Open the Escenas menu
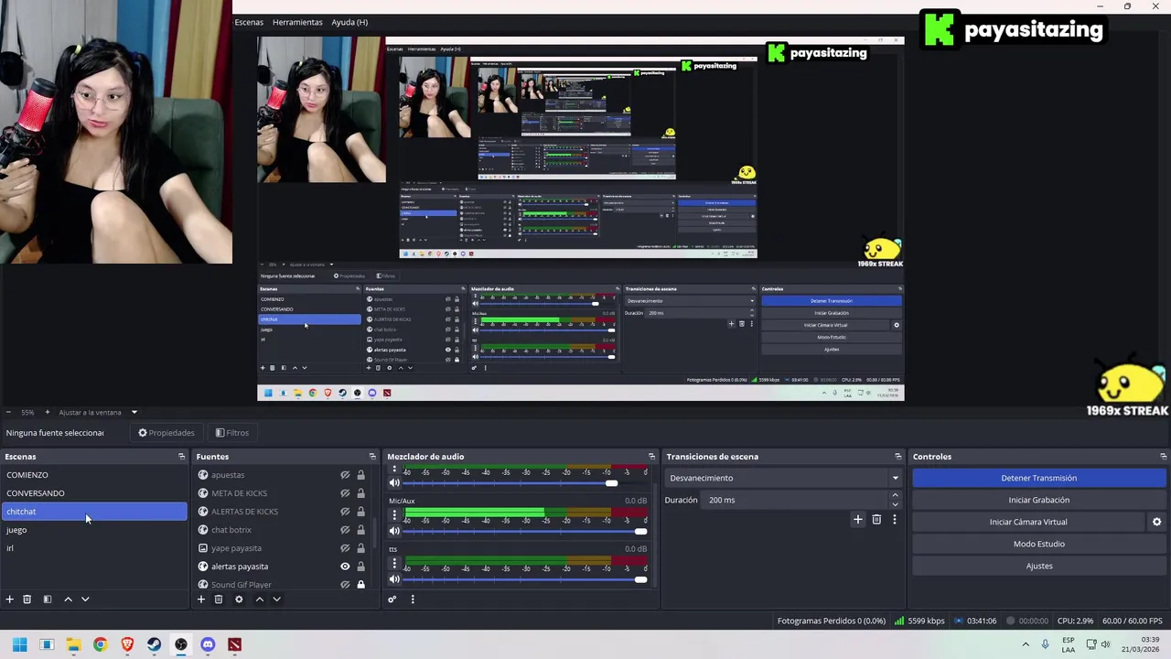The image size is (1171, 659). pyautogui.click(x=249, y=22)
